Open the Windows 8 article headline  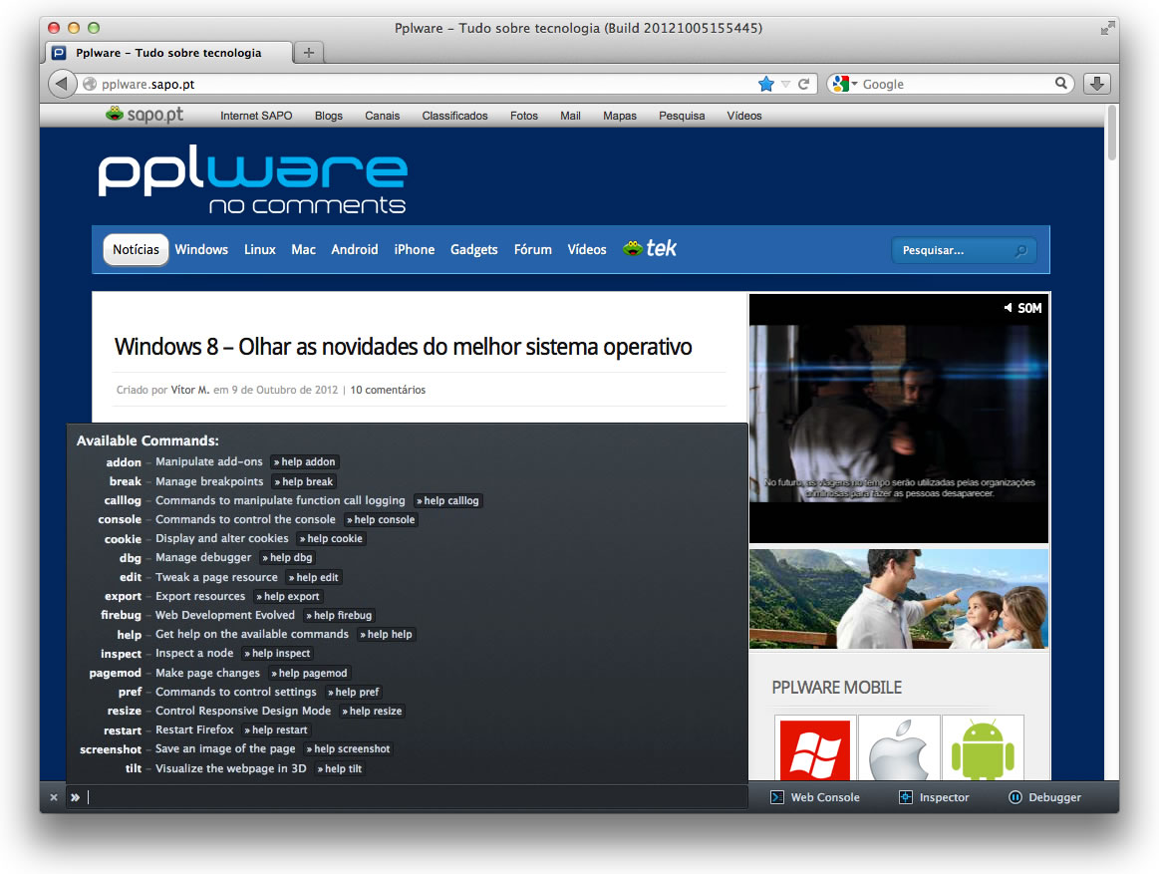[403, 347]
